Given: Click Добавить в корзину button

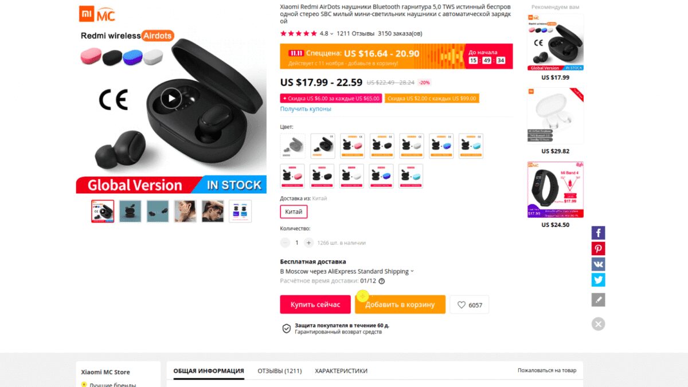Looking at the screenshot, I should (x=400, y=304).
